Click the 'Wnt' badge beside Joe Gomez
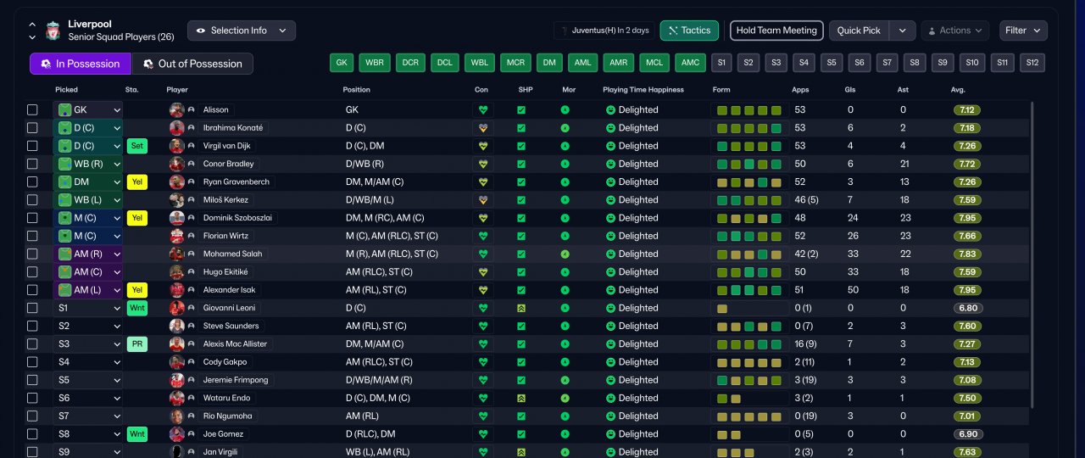 136,433
